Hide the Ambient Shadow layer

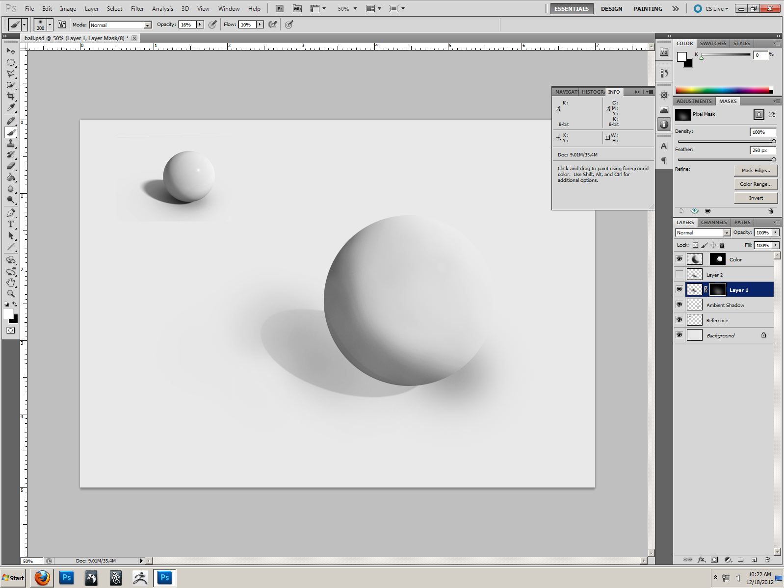pos(679,305)
